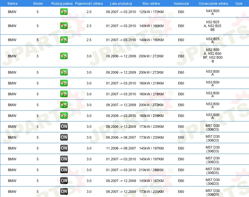Click model 5 in the 210kW / 286KM row
Viewport: 249px width, 197px height.
click(38, 170)
